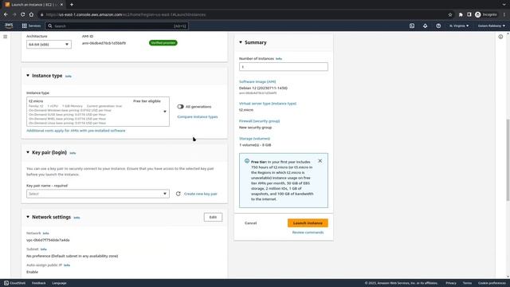Screen dimensions: 510x287
Task: Open the notifications bell
Action: (x=425, y=26)
